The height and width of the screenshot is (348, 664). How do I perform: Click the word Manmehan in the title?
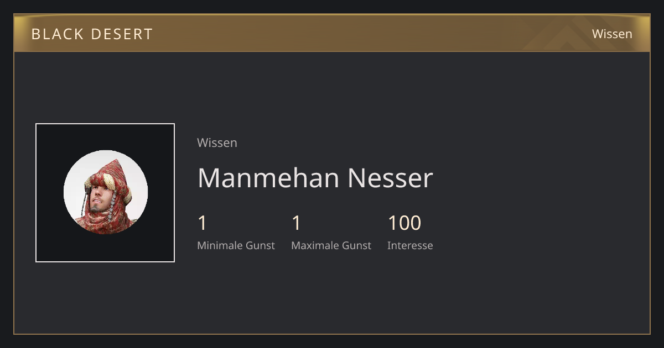coord(268,178)
